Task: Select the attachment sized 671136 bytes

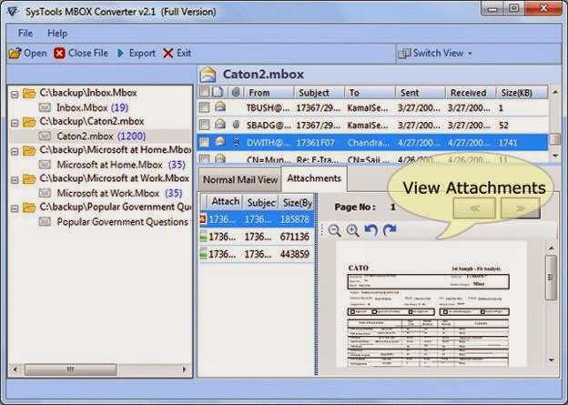Action: click(x=257, y=237)
